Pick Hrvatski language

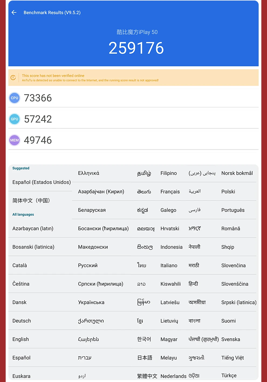(170, 229)
